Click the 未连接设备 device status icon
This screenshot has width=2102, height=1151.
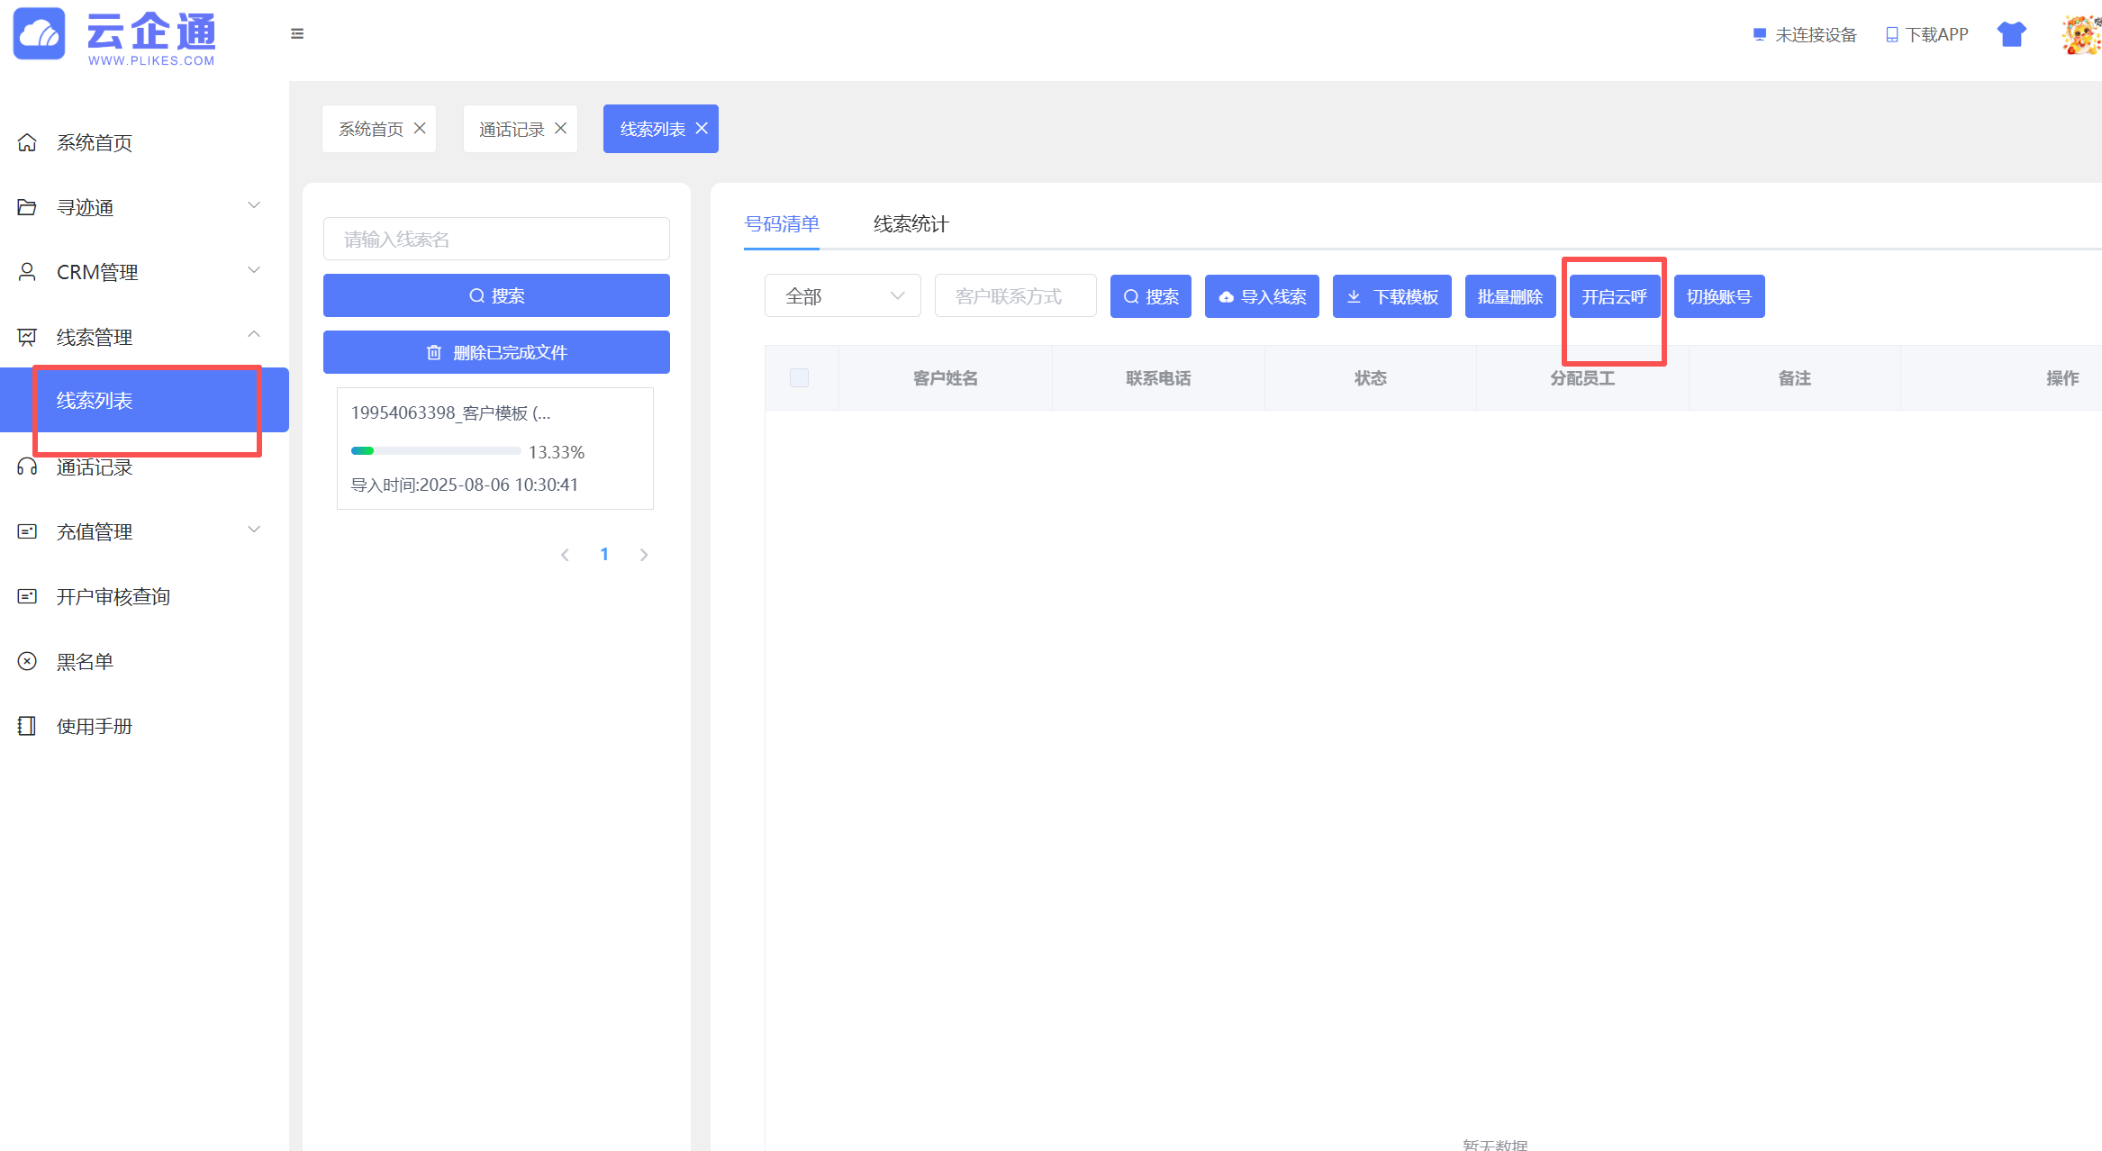pyautogui.click(x=1759, y=34)
